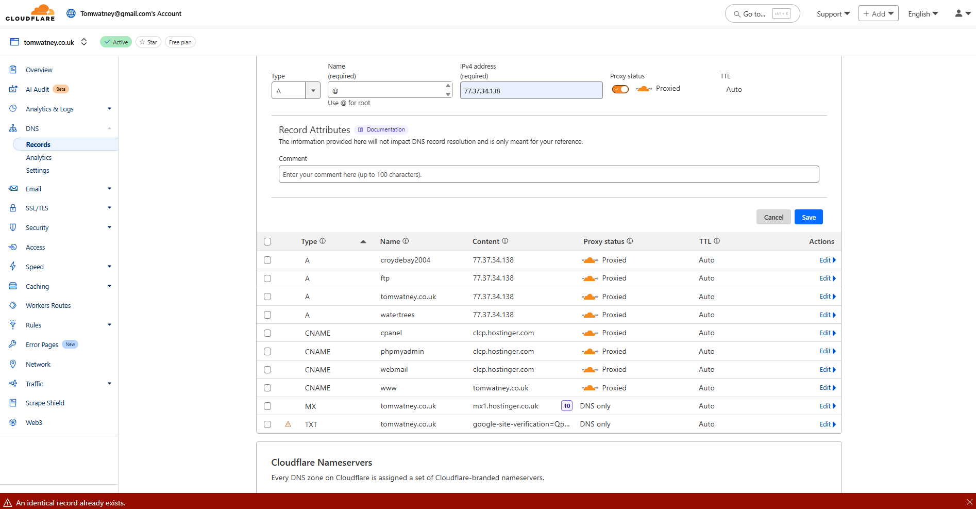This screenshot has height=509, width=976.
Task: Check the croydebay2004 record checkbox
Action: pos(267,260)
